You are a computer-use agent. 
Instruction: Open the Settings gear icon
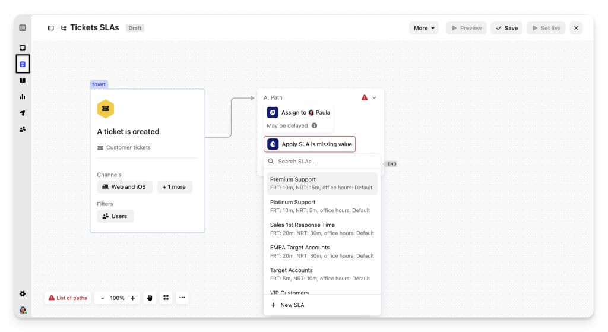[x=23, y=293]
